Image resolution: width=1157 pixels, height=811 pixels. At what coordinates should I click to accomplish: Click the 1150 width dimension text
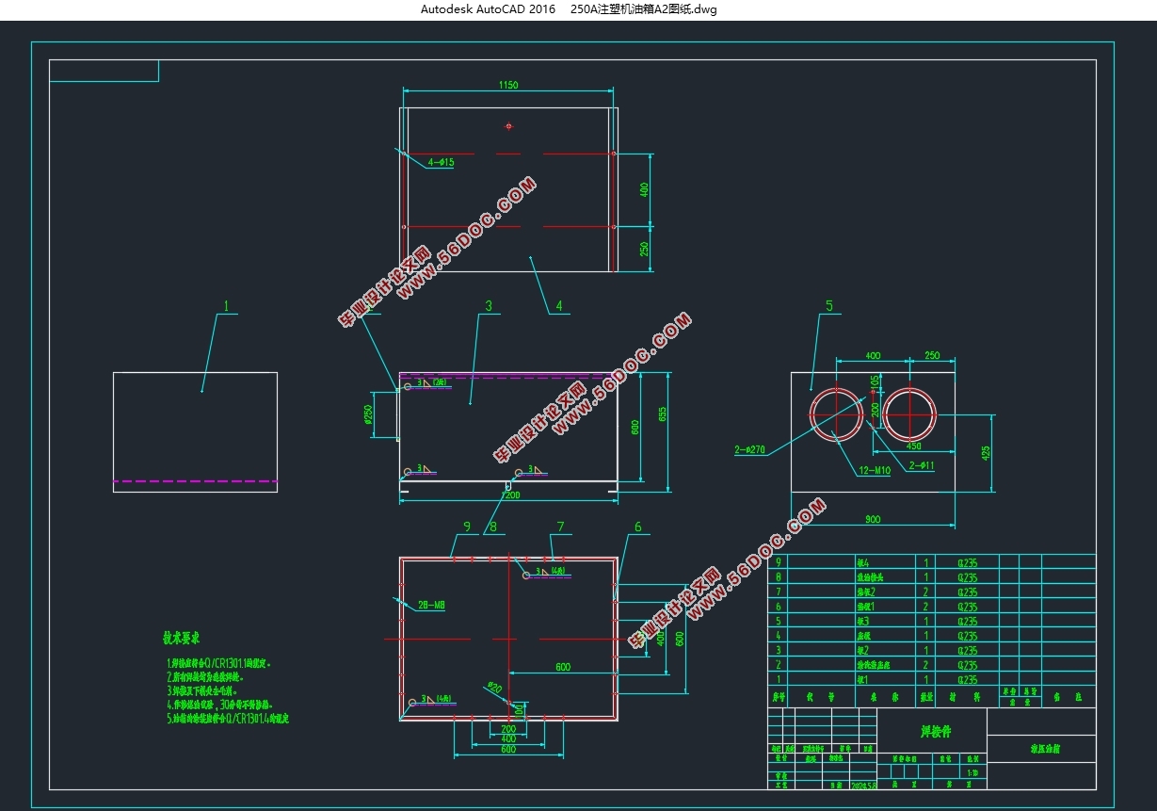tap(507, 85)
